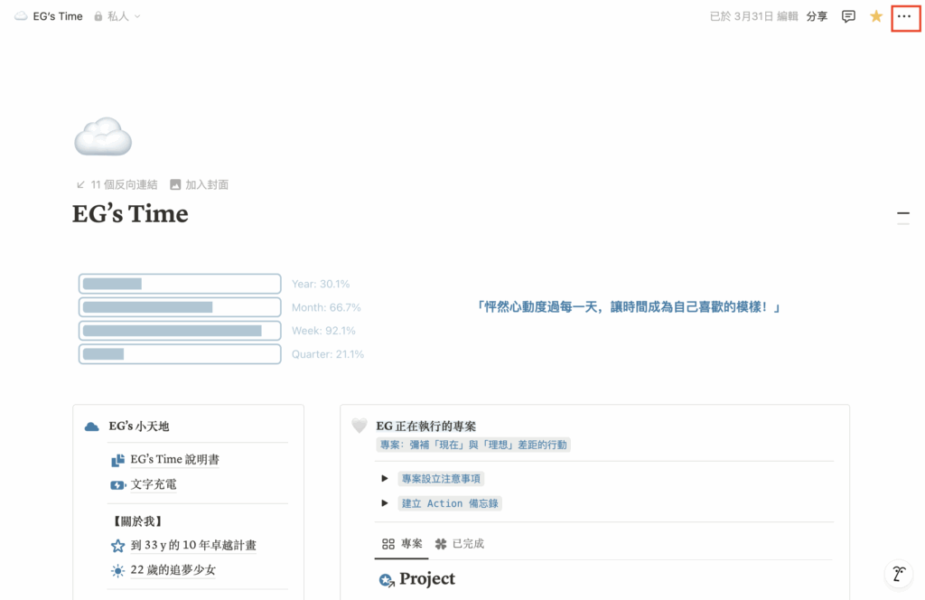The image size is (925, 600).
Task: Click 加入封面 to add a cover
Action: pos(200,184)
